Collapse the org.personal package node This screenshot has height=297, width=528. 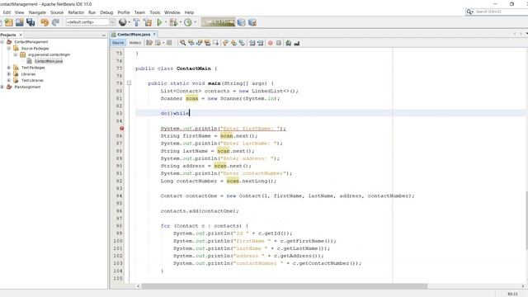coord(16,54)
